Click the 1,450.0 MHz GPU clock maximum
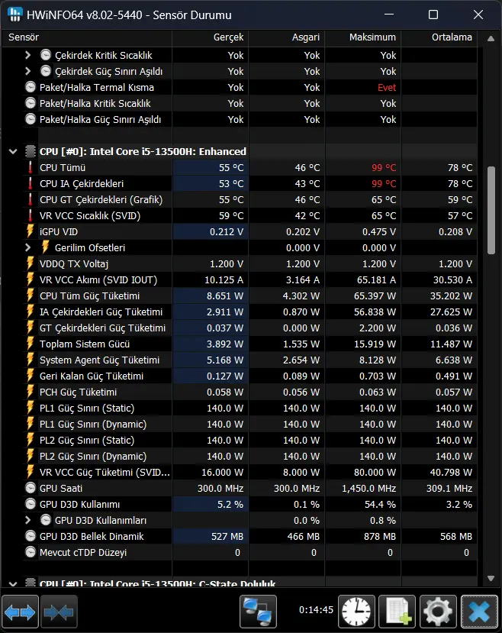502x633 pixels. click(x=369, y=489)
